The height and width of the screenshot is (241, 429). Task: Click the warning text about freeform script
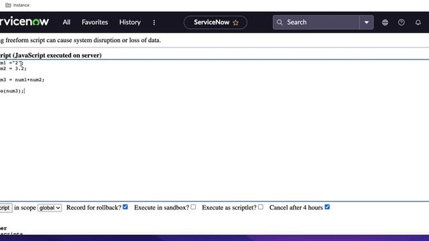click(80, 40)
